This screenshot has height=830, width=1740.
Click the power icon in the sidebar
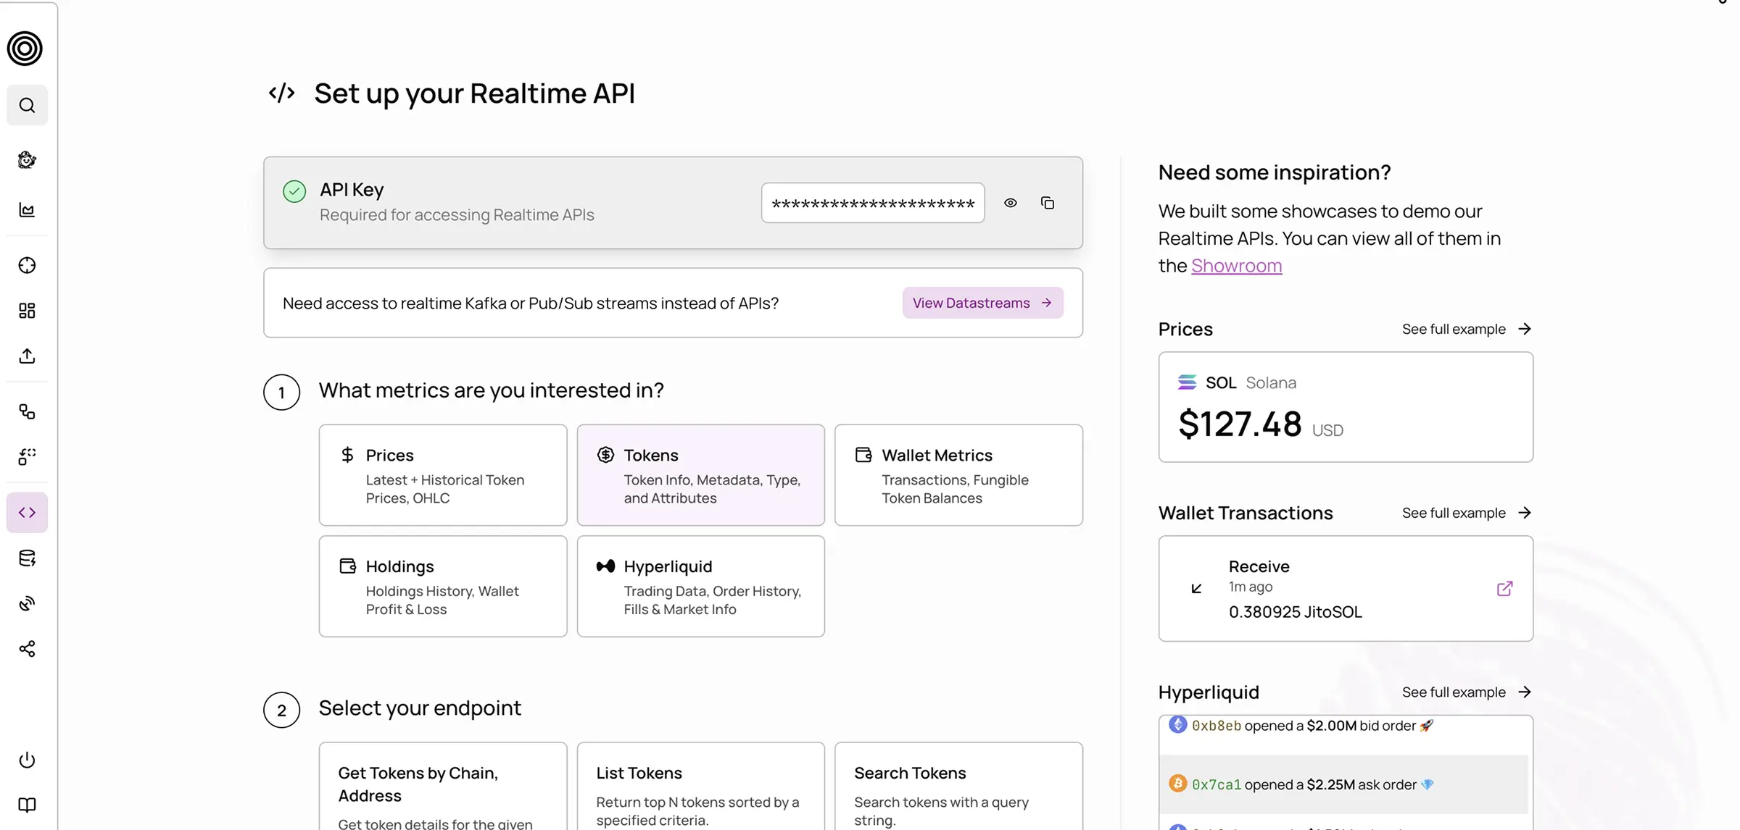[x=27, y=760]
